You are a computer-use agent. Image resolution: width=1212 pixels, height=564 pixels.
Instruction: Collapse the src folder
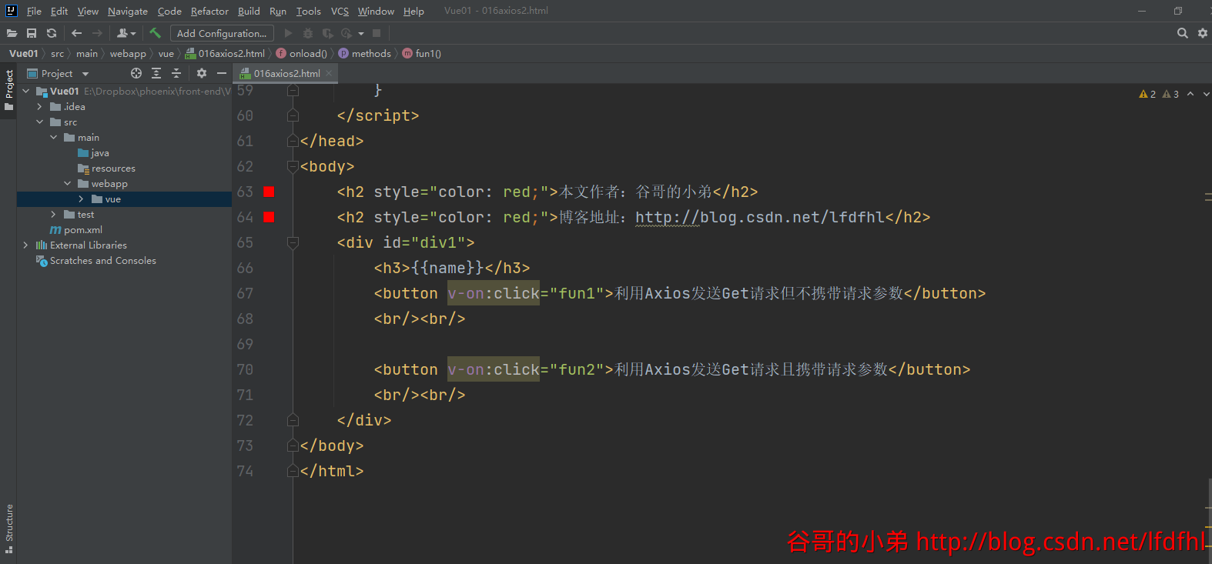coord(39,122)
